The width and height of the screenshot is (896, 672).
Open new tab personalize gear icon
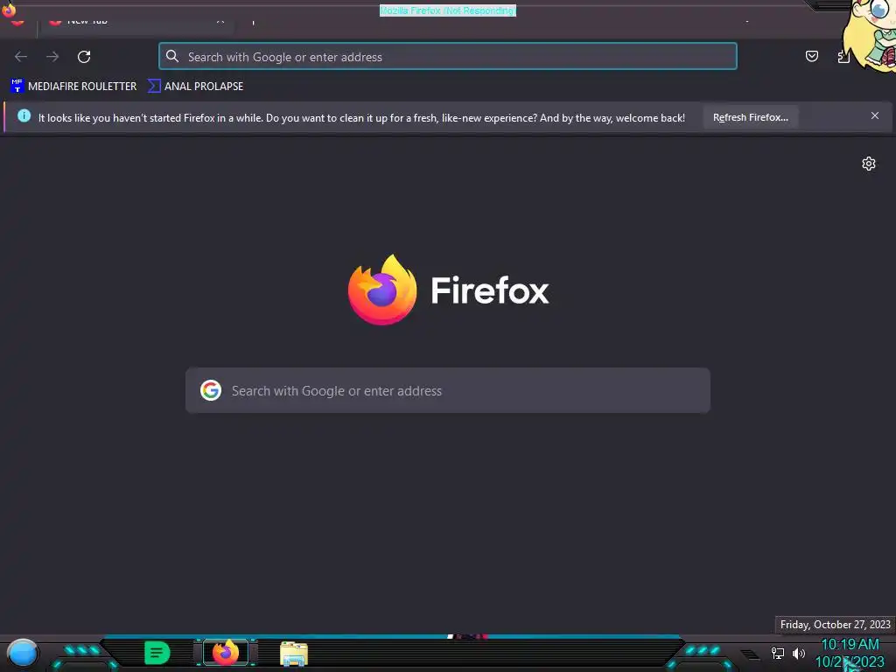click(x=869, y=164)
